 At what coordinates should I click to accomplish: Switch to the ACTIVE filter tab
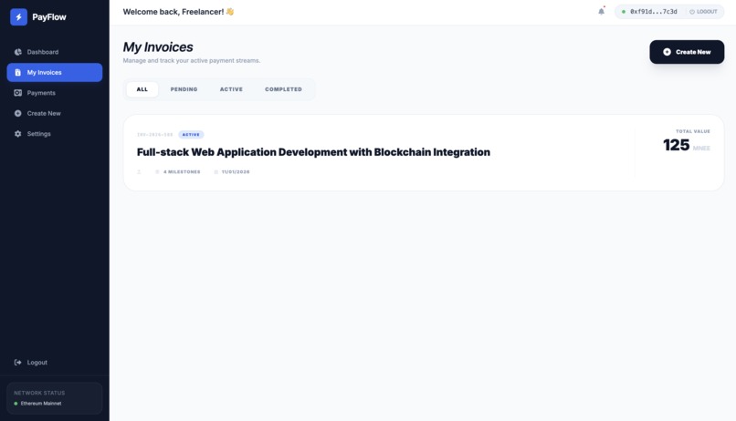pos(231,89)
